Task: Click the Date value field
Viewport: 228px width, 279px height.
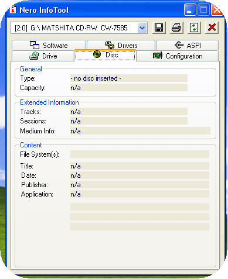Action: pyautogui.click(x=139, y=175)
